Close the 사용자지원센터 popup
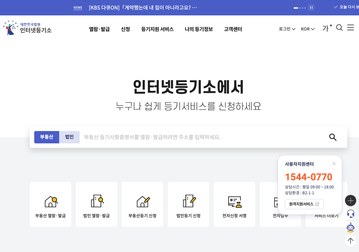 coord(334,164)
